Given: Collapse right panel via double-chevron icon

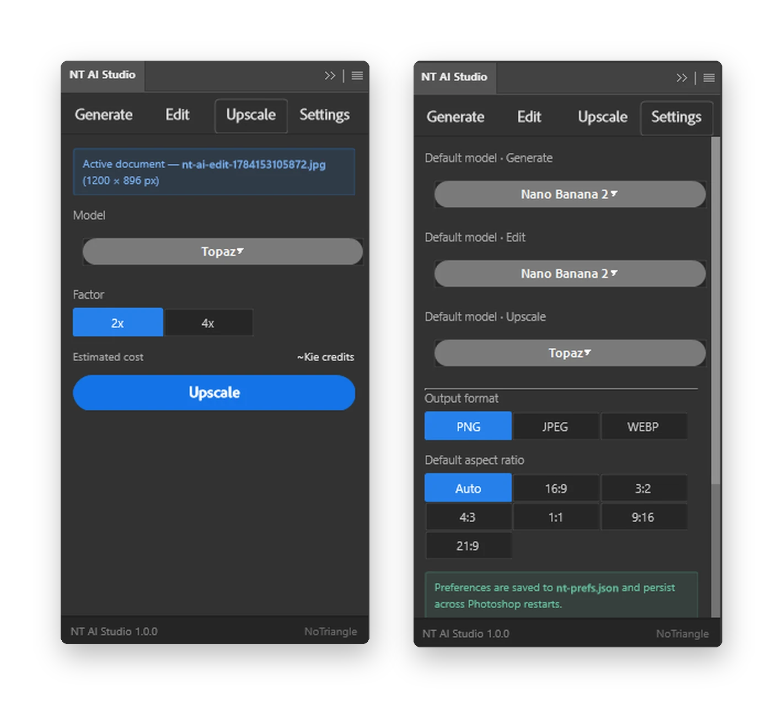Looking at the screenshot, I should [x=682, y=78].
